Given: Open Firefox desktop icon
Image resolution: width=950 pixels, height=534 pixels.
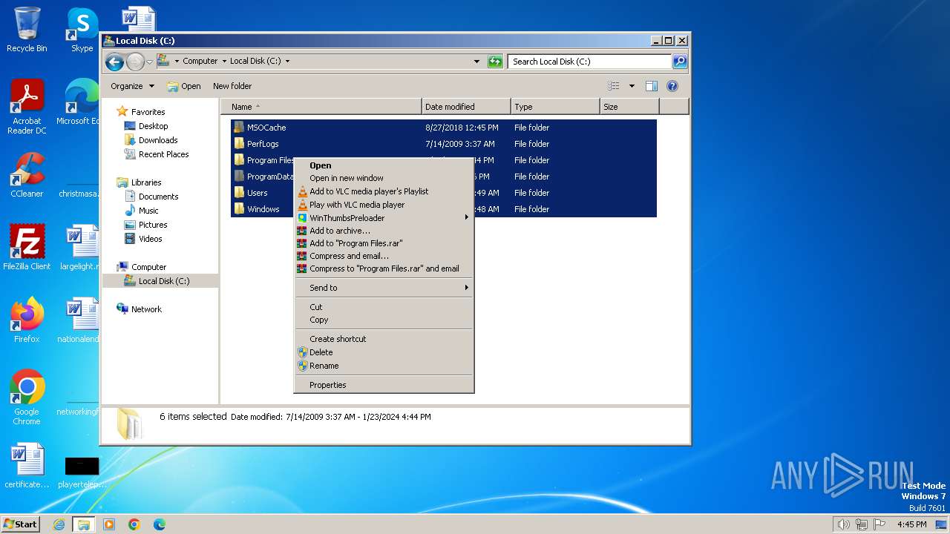Looking at the screenshot, I should [27, 320].
